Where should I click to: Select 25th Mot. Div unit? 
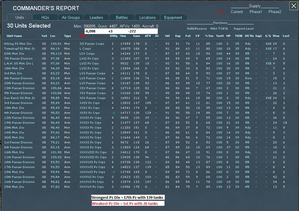pos(14,187)
